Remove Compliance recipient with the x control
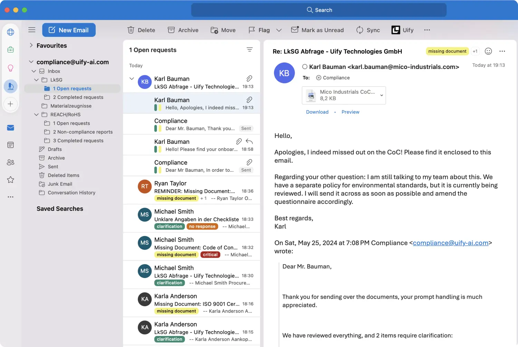The image size is (518, 347). 318,78
